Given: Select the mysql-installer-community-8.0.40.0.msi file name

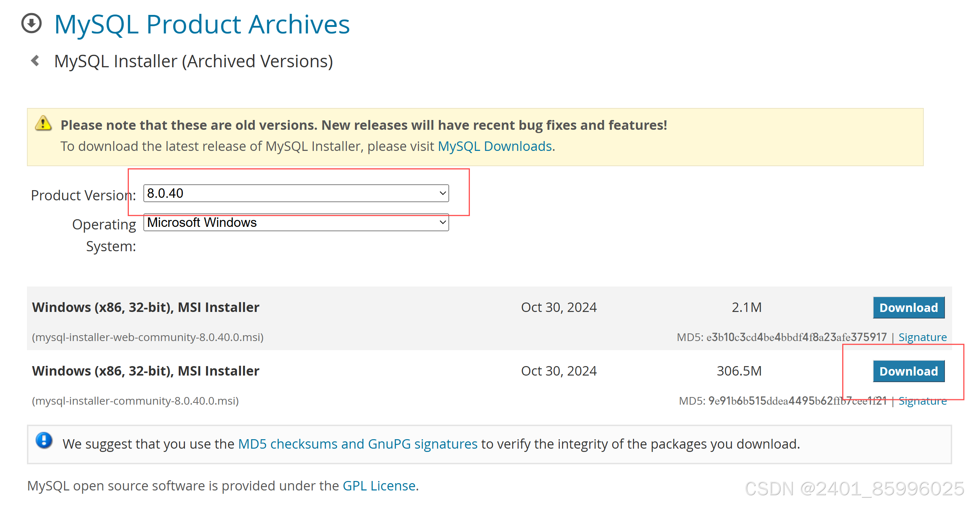Looking at the screenshot, I should coord(135,401).
